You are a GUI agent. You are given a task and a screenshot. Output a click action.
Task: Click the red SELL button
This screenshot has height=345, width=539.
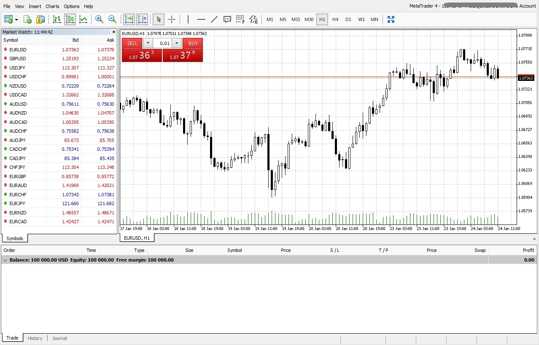click(x=132, y=43)
